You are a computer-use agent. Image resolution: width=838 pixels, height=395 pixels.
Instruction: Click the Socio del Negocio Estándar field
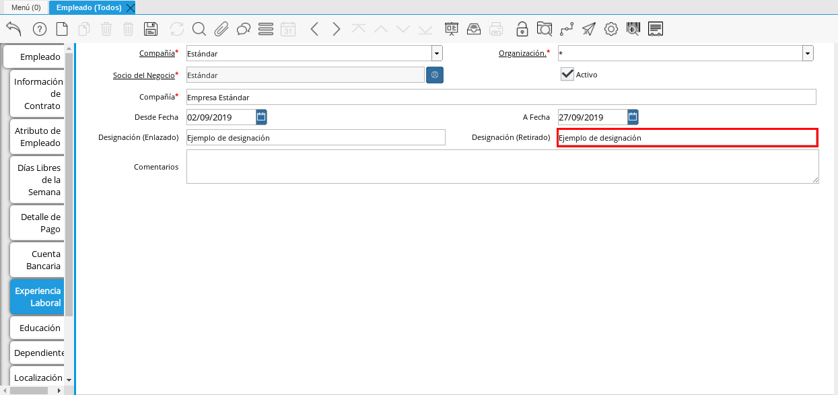click(x=305, y=75)
